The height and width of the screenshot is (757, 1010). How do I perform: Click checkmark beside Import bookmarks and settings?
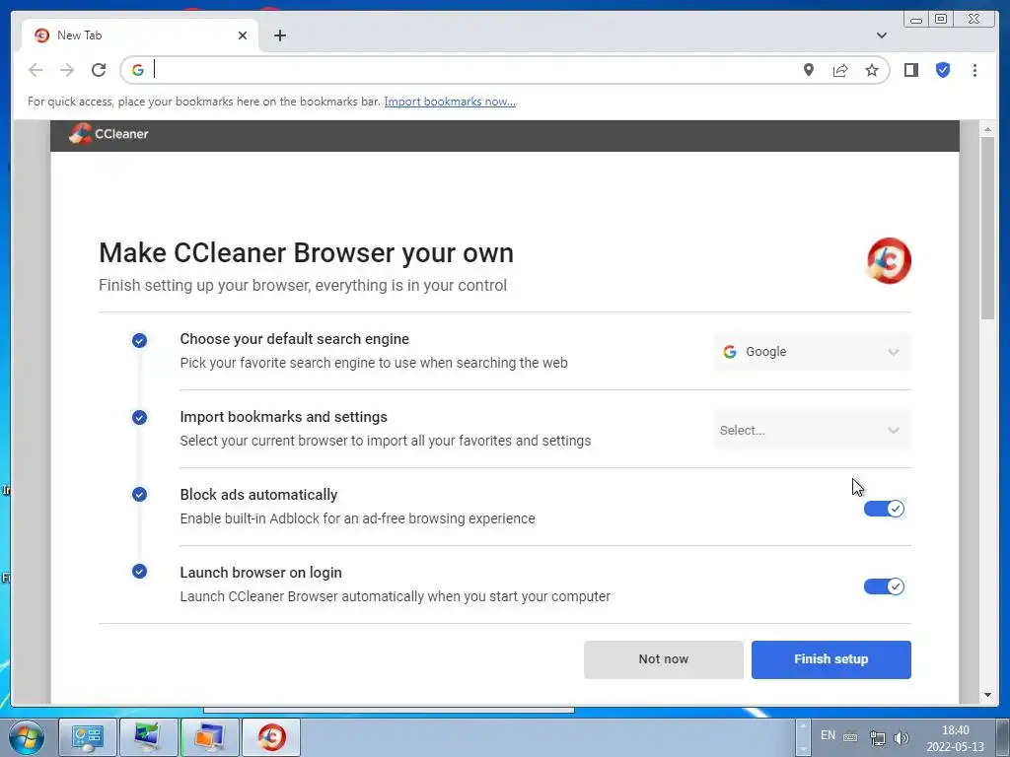(139, 418)
